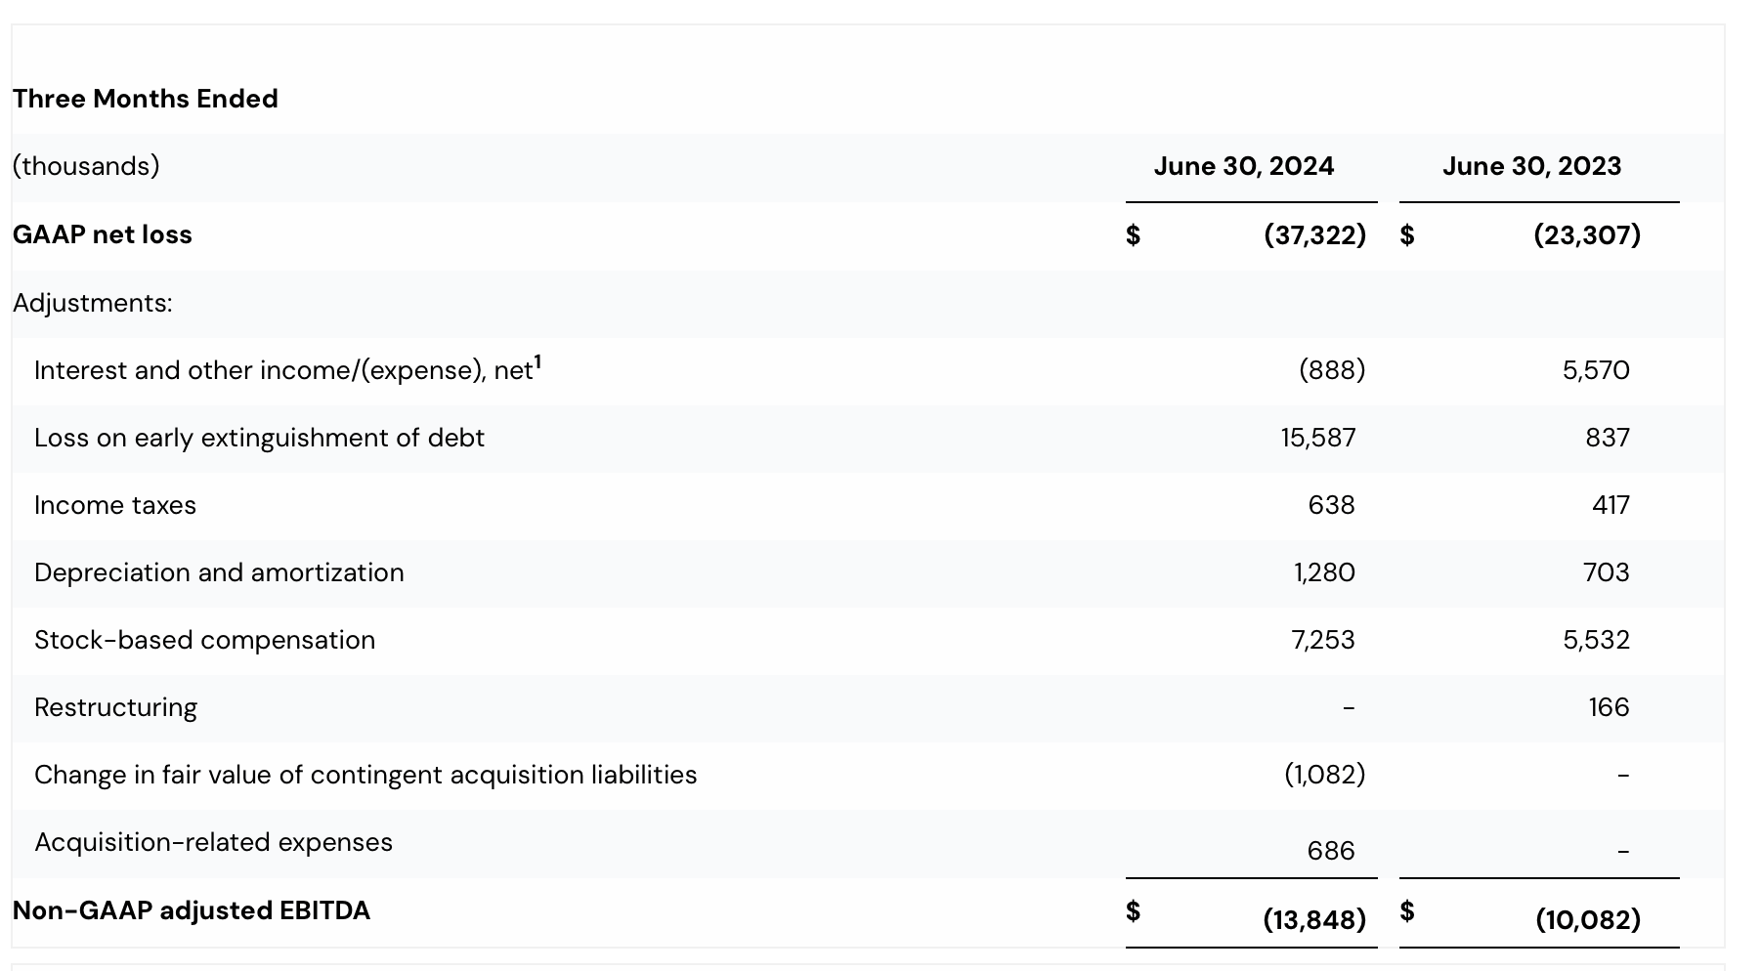Click the June 30, 2023 column header
This screenshot has height=971, width=1761.
pyautogui.click(x=1530, y=166)
